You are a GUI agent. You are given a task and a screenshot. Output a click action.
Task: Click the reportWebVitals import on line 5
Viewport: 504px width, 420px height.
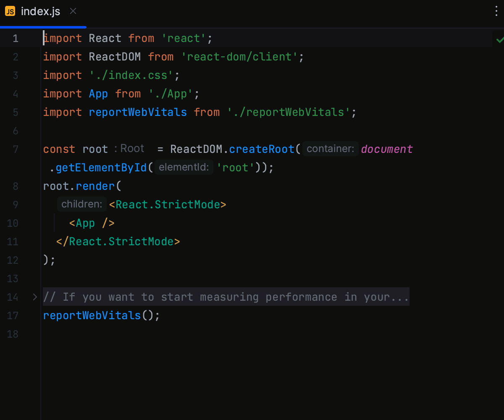138,112
